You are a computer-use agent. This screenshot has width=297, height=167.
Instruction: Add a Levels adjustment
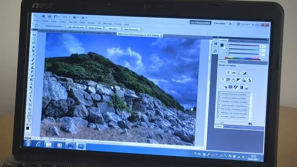point(234,73)
